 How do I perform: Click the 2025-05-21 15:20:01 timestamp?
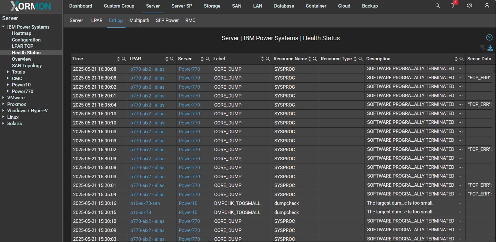coord(95,185)
